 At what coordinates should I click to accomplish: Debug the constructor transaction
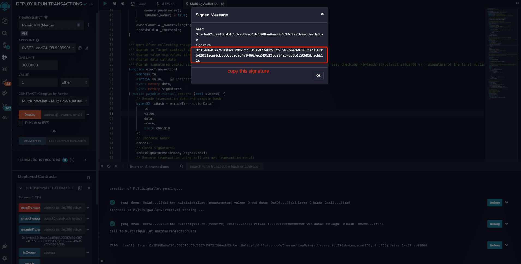495,203
